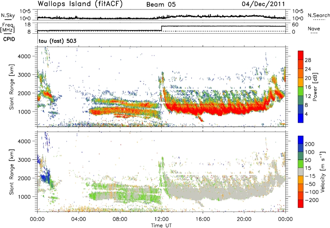Click the '28' label on the power colorbar

coord(308,60)
